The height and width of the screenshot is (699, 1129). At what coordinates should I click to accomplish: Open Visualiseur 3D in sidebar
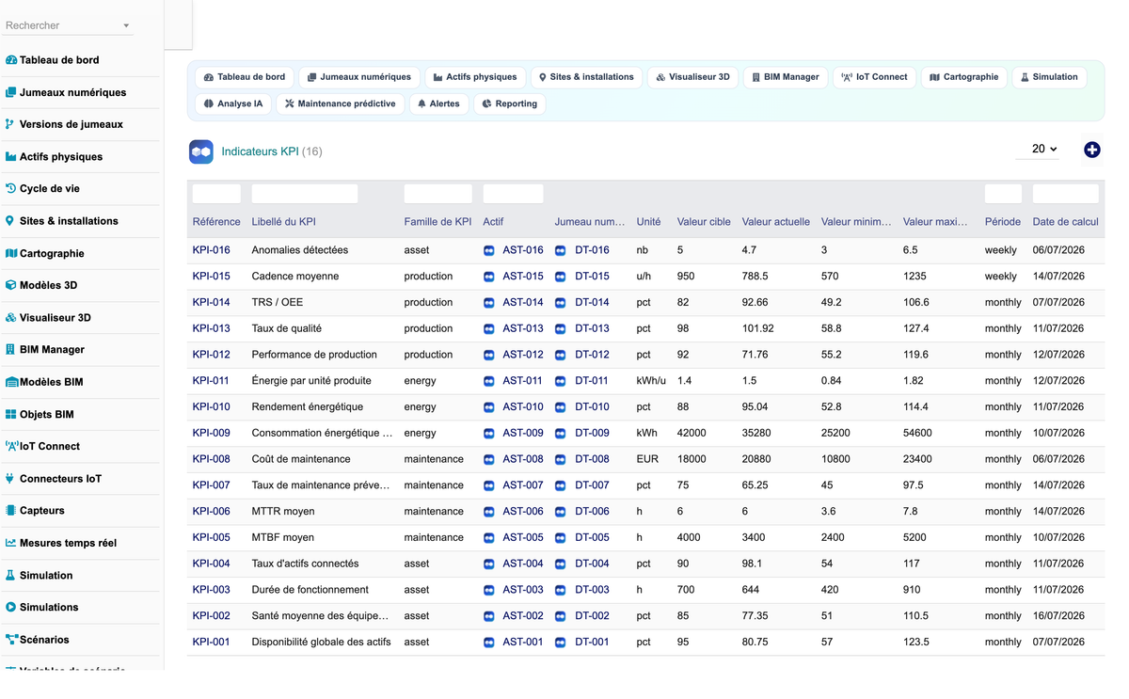48,317
